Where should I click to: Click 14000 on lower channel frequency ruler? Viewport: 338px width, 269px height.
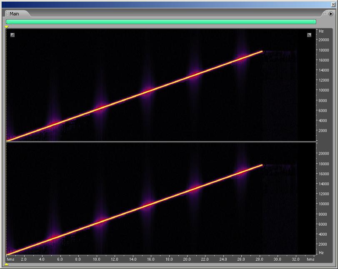324,184
